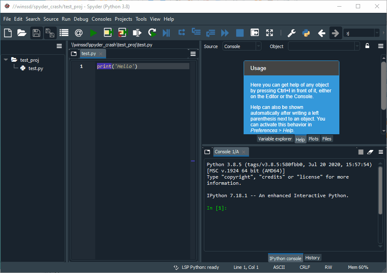This screenshot has width=387, height=273.
Task: Click CRLF line ending status indicator
Action: tap(305, 267)
